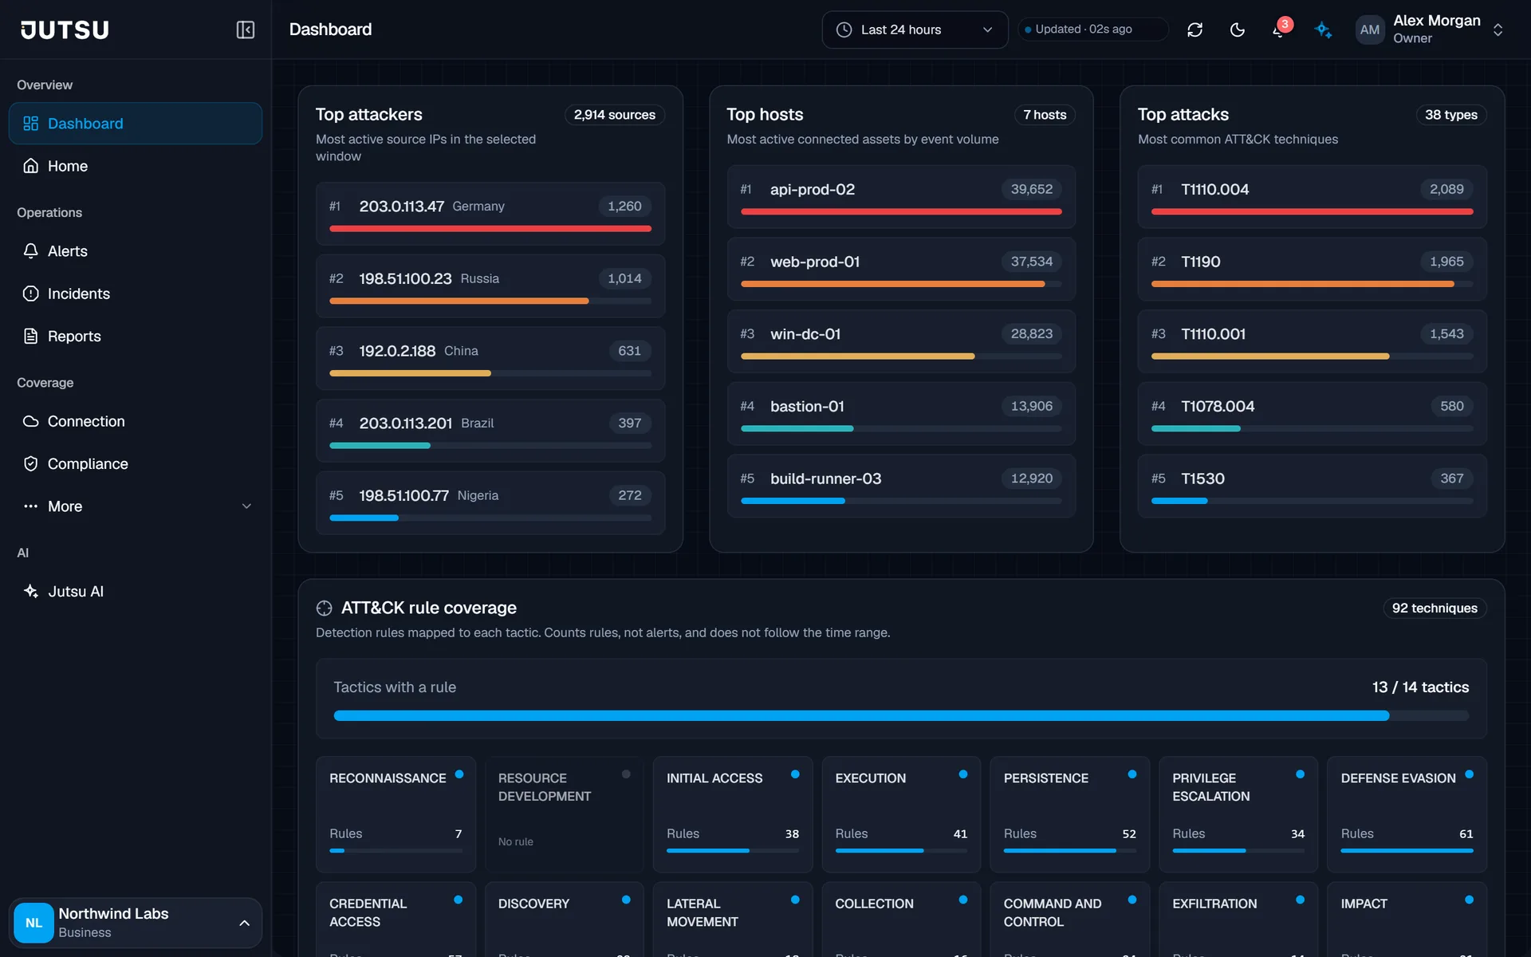The height and width of the screenshot is (957, 1531).
Task: Expand the More menu chevron
Action: (246, 506)
